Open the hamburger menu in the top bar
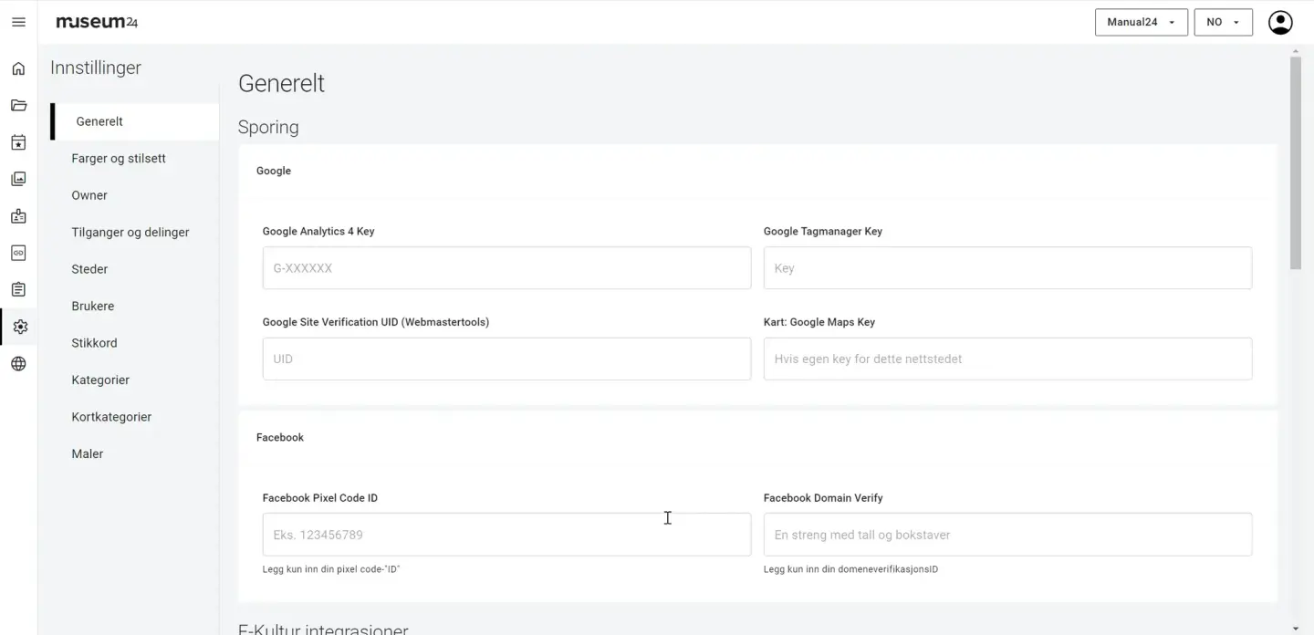1314x635 pixels. [x=18, y=22]
